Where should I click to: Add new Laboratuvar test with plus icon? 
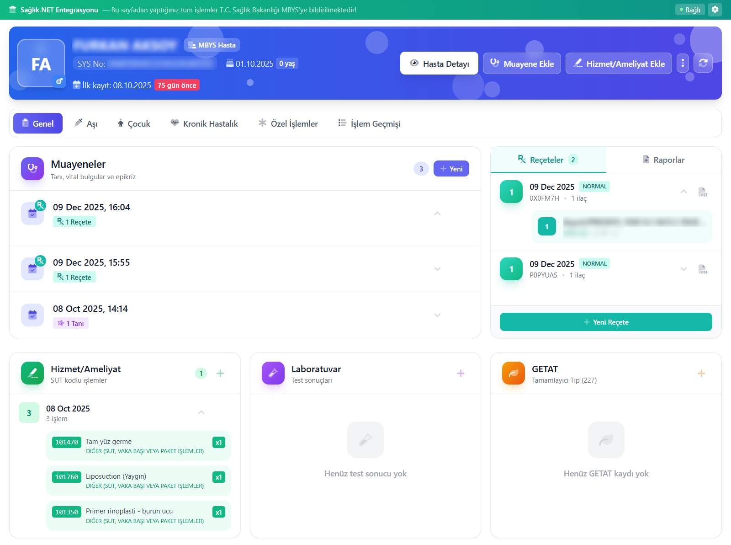(x=461, y=374)
